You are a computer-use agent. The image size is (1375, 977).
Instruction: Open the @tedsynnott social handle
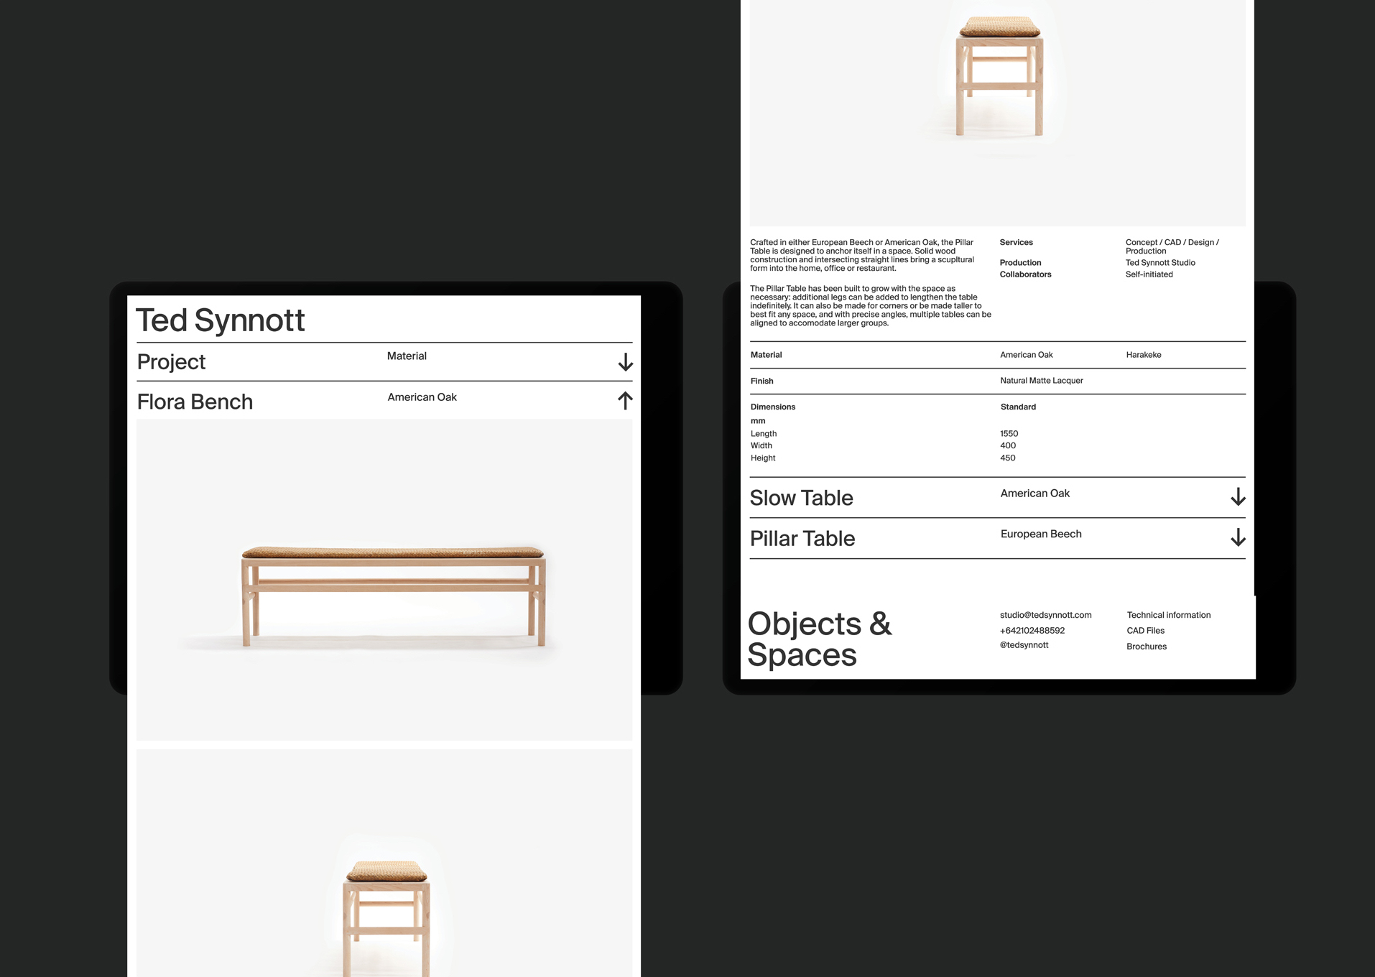point(1024,645)
